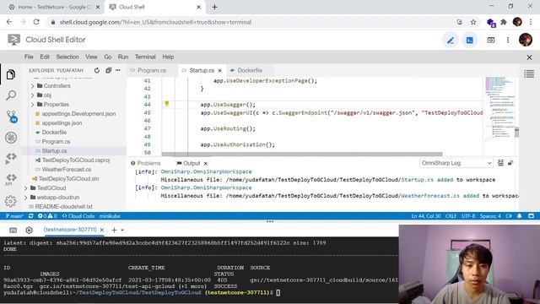Open new terminal tab dropdown arrow
Image resolution: width=540 pixels, height=304 pixels.
pos(122,231)
